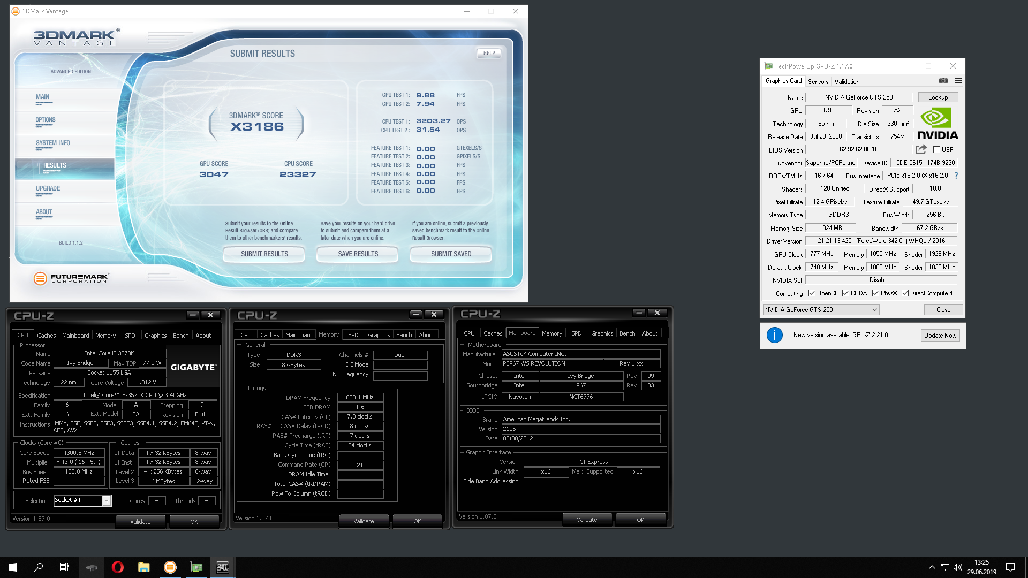
Task: Open Mainboard tab in Memory CPU-Z window
Action: pos(299,335)
